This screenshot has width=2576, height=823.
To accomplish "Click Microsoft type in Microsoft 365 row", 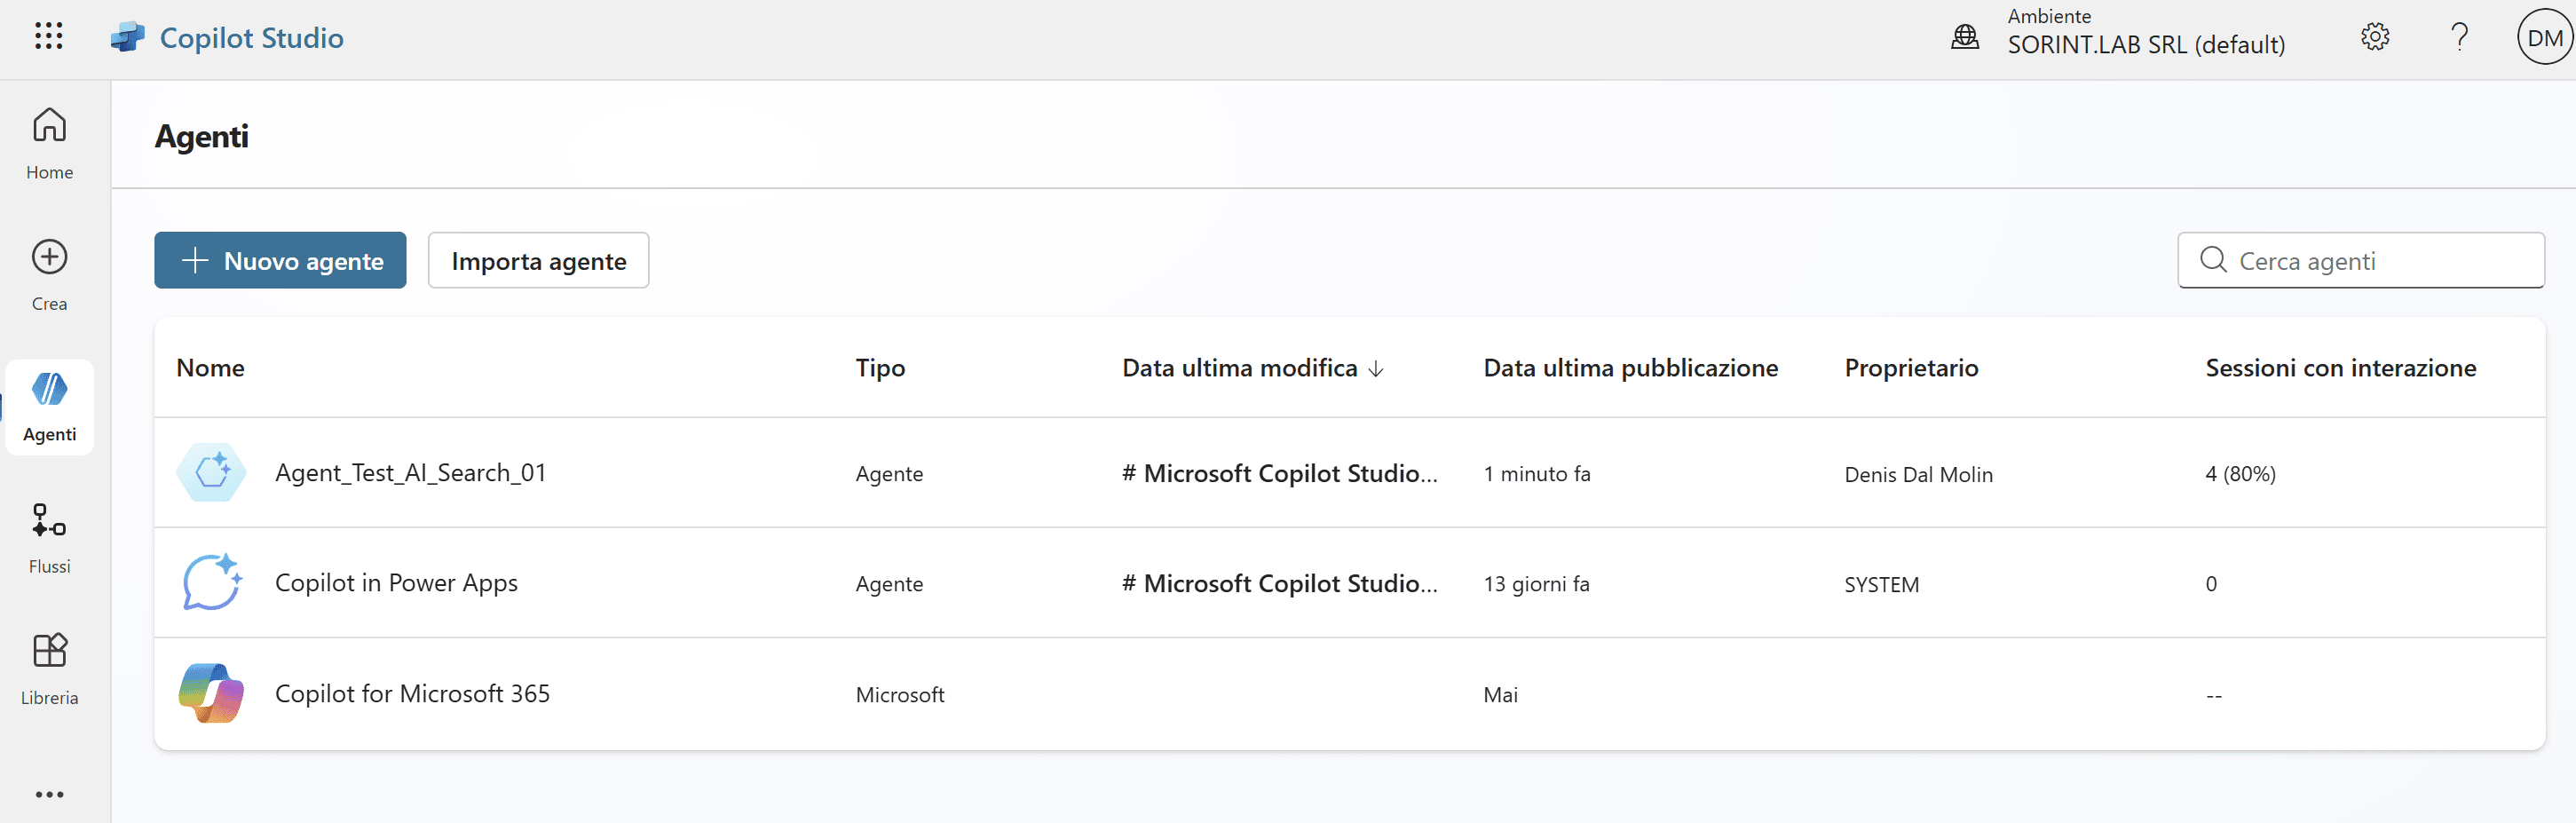I will 899,694.
